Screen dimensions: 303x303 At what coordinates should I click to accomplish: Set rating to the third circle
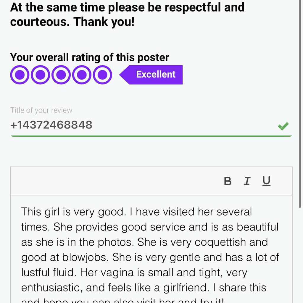(x=61, y=75)
